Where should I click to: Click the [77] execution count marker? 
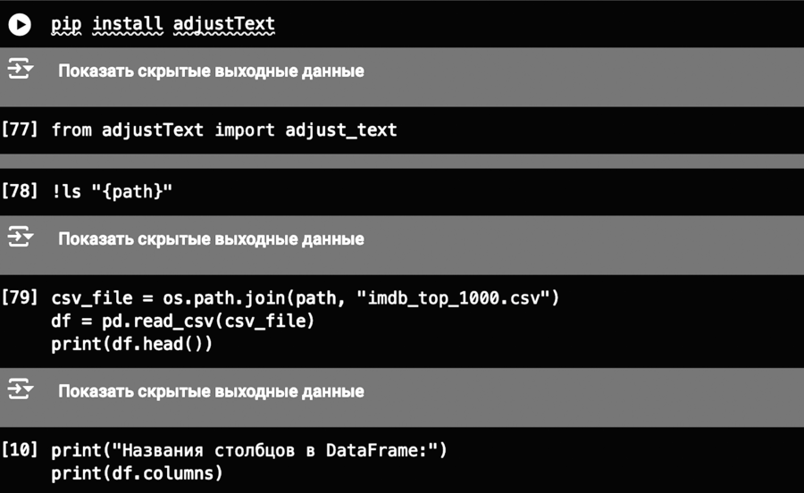click(x=20, y=130)
